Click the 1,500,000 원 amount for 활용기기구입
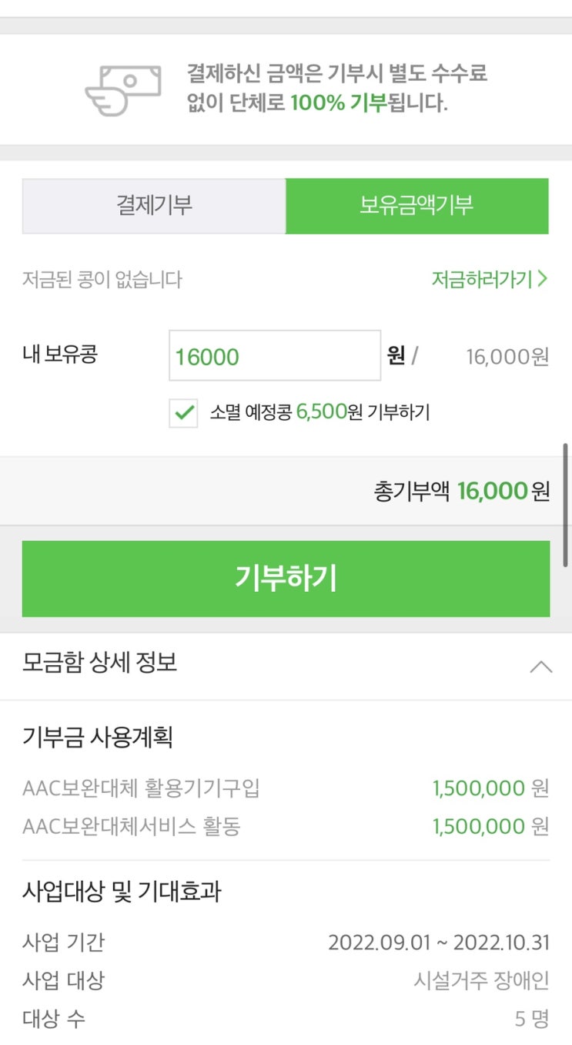The height and width of the screenshot is (1045, 572). pos(490,788)
